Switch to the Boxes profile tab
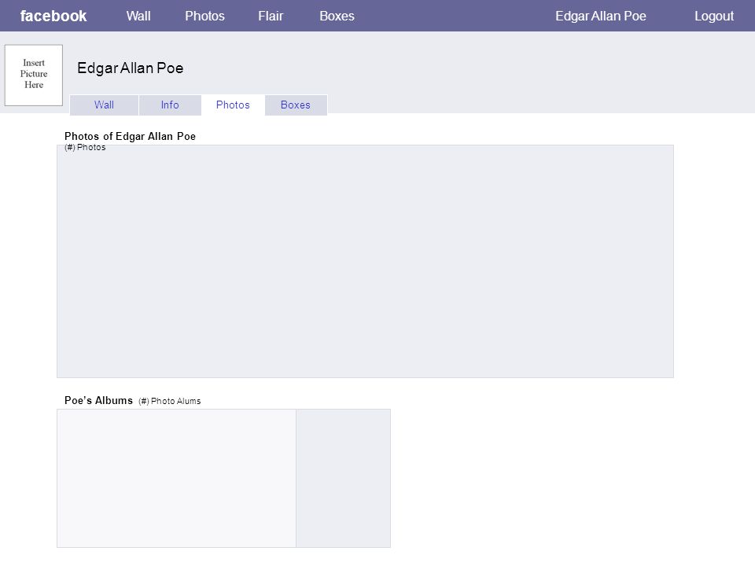Image resolution: width=755 pixels, height=566 pixels. (296, 105)
